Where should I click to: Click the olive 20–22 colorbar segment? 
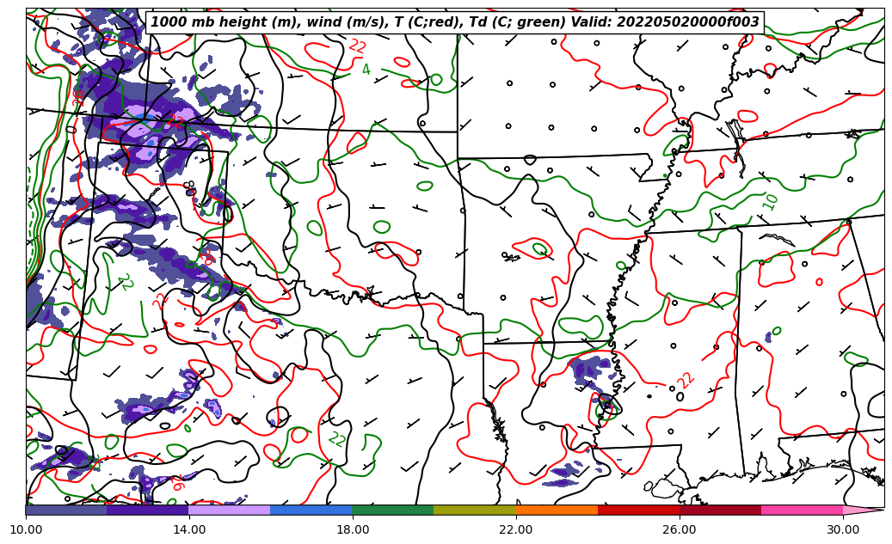click(475, 510)
